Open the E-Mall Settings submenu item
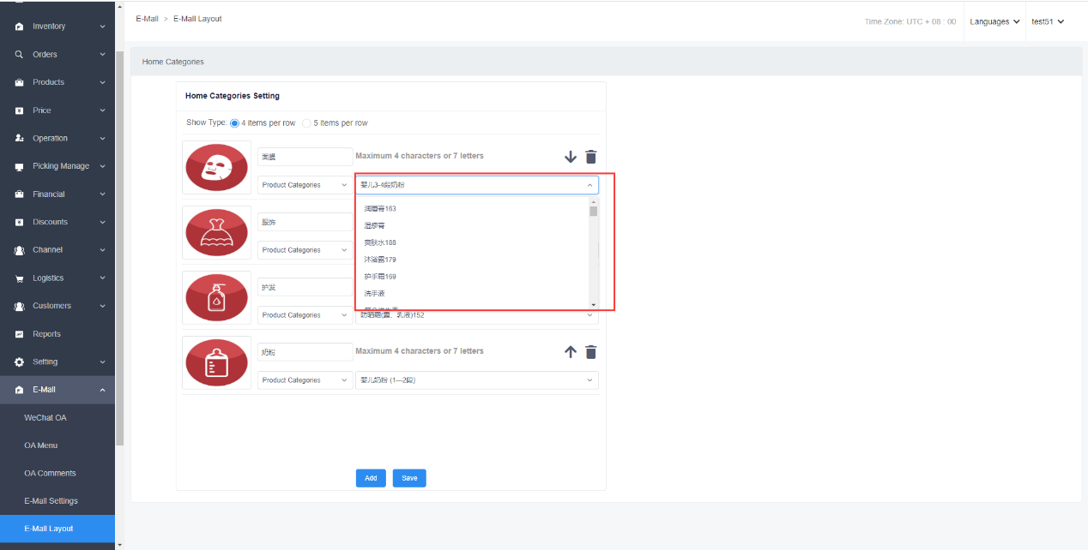This screenshot has width=1088, height=550. (x=51, y=501)
